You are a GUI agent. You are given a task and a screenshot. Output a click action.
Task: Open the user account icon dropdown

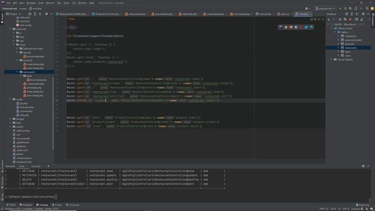point(307,8)
